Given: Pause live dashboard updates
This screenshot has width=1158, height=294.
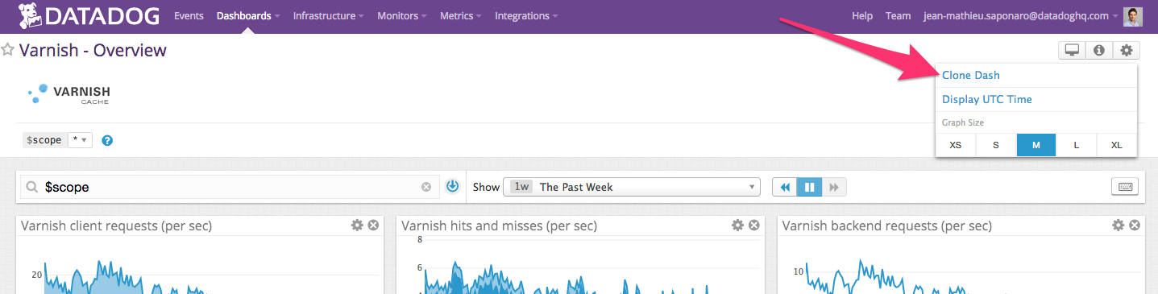Looking at the screenshot, I should pyautogui.click(x=810, y=187).
